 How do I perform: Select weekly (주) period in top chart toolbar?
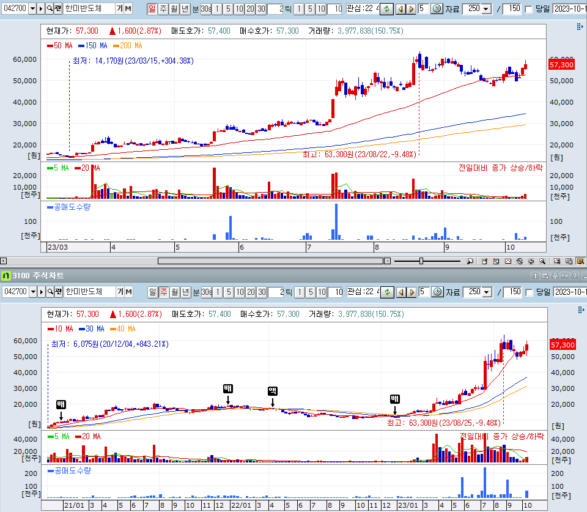(163, 9)
